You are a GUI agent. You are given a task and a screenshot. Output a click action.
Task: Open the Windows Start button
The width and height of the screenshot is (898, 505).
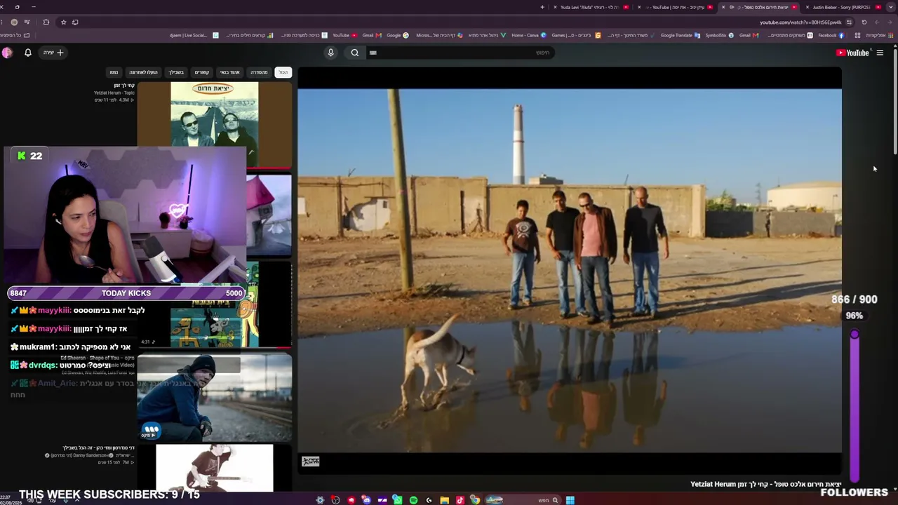click(x=570, y=500)
